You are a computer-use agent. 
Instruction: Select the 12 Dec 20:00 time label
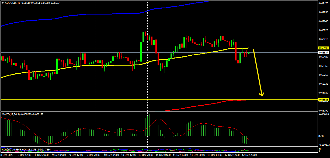249,155
